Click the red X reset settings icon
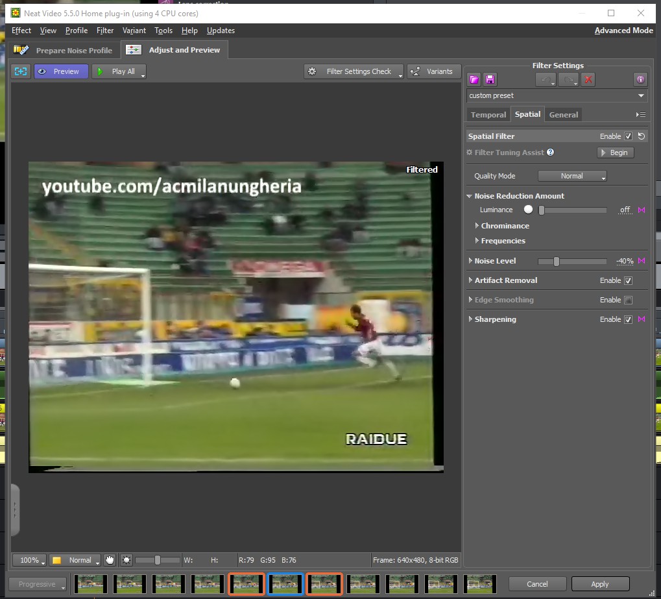This screenshot has width=661, height=599. click(x=588, y=79)
